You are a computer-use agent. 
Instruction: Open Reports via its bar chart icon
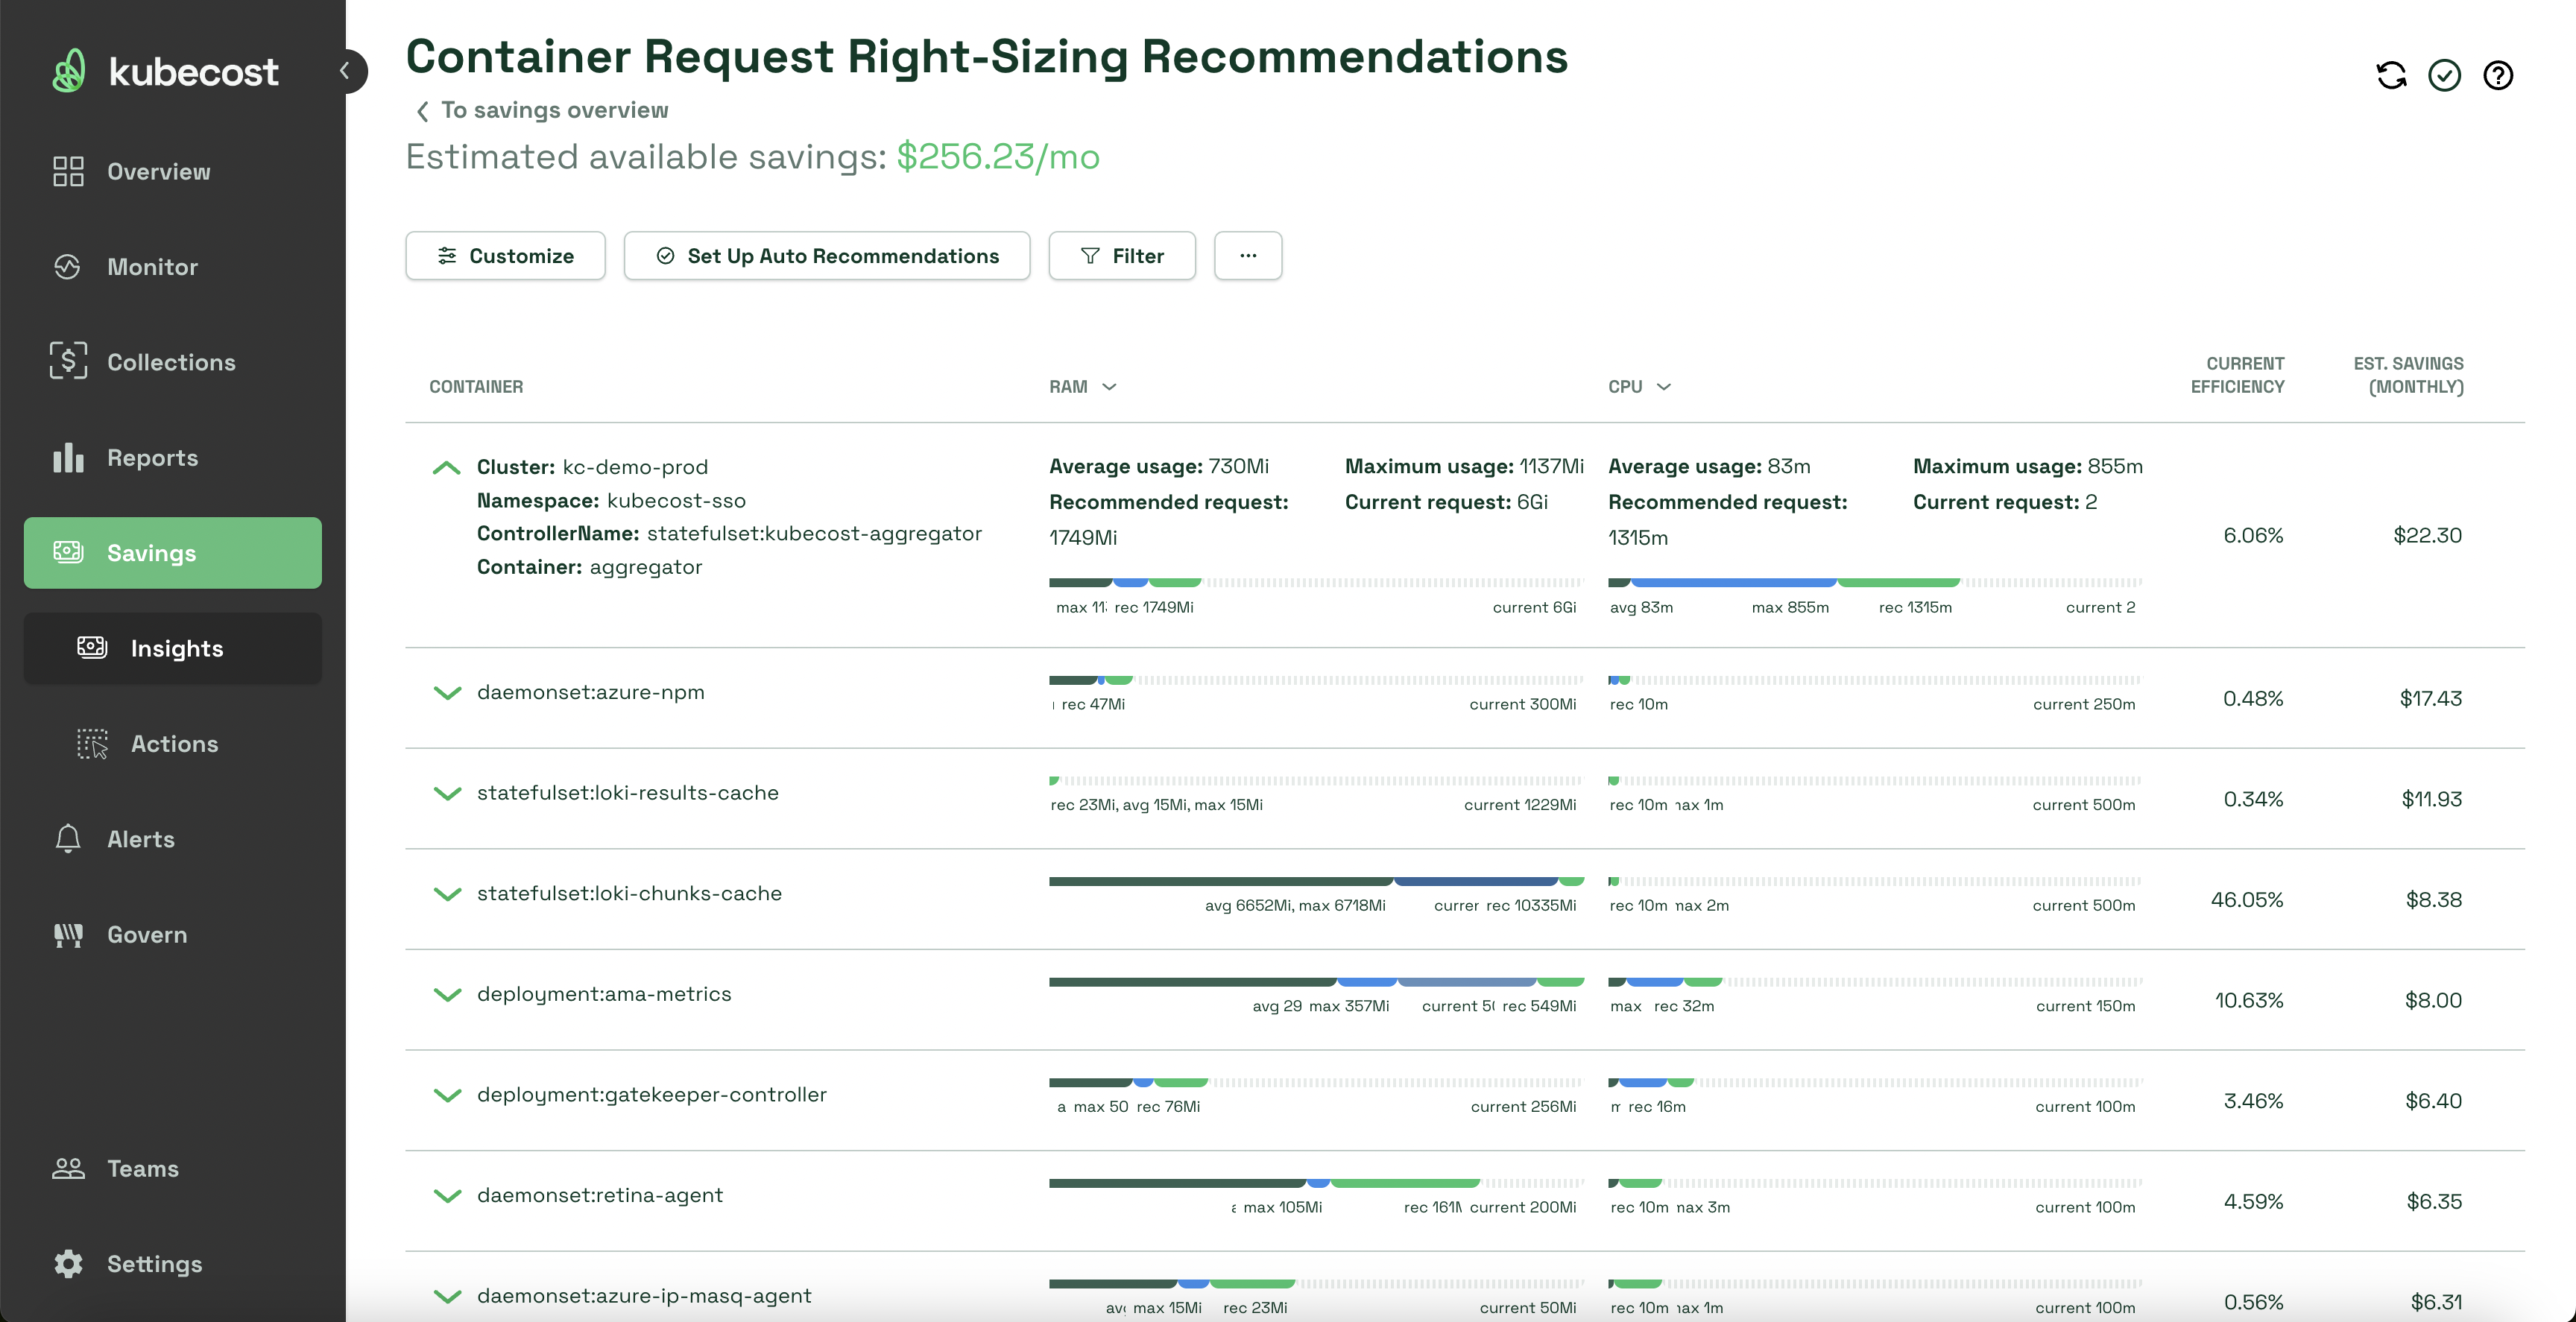(68, 457)
